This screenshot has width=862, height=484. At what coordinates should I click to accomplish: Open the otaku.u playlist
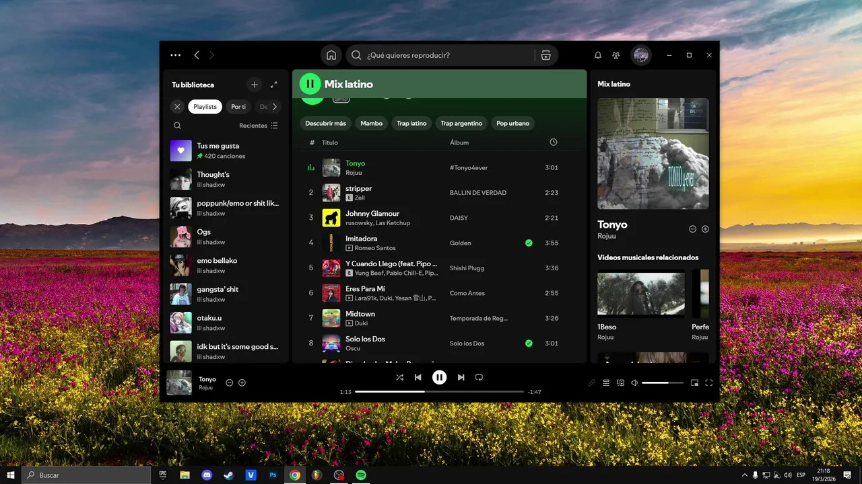(225, 323)
